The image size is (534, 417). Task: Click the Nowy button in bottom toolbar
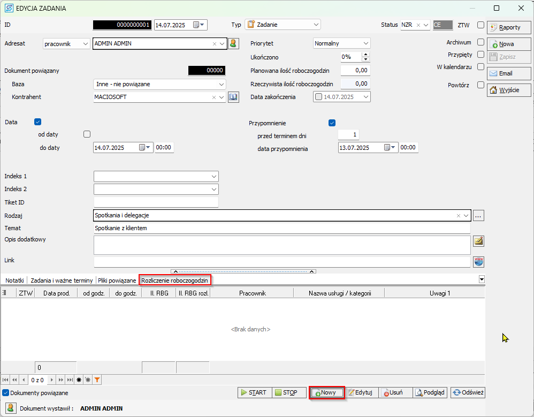(327, 392)
